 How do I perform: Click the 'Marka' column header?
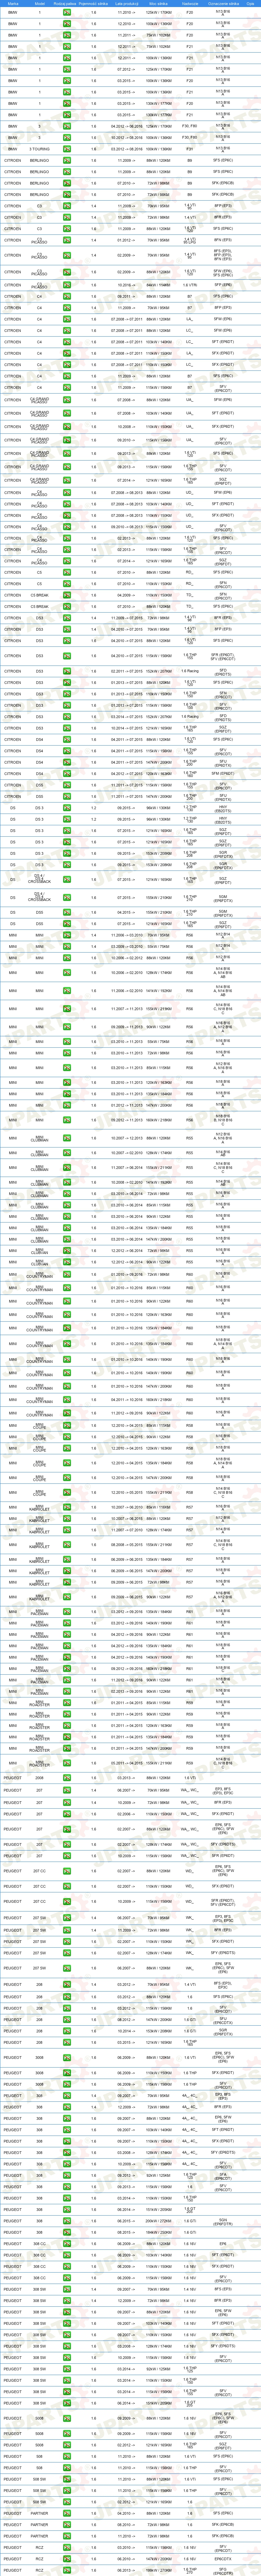tap(13, 4)
